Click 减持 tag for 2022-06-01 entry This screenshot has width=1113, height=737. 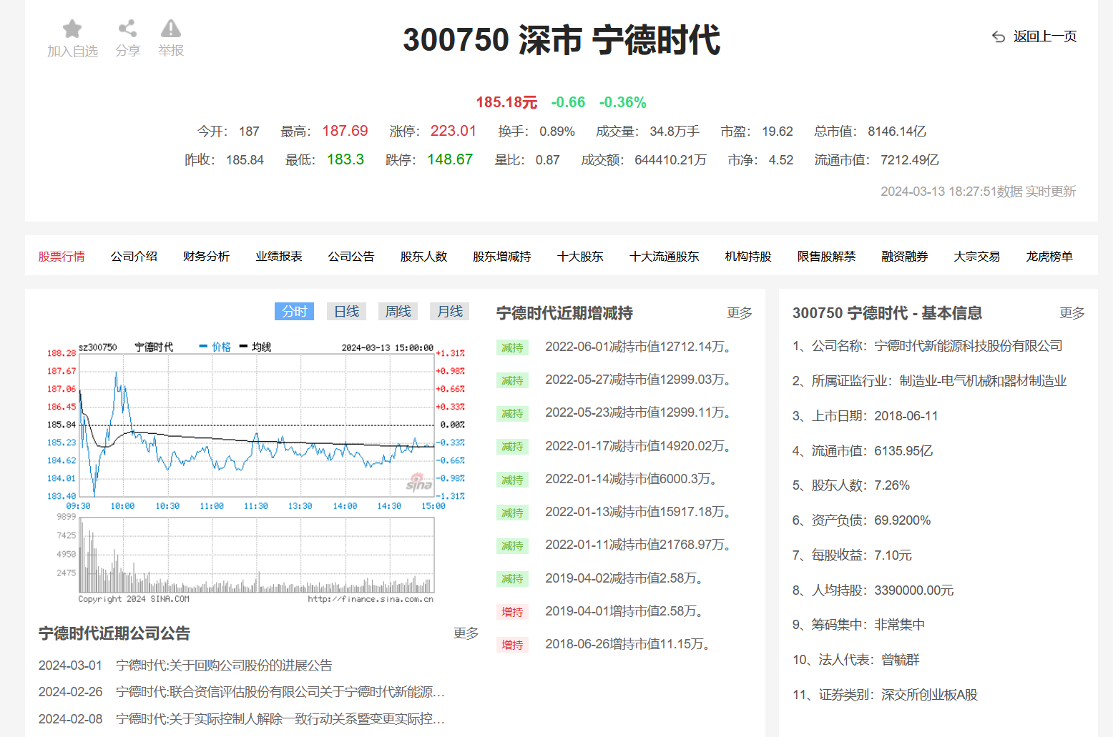click(512, 348)
